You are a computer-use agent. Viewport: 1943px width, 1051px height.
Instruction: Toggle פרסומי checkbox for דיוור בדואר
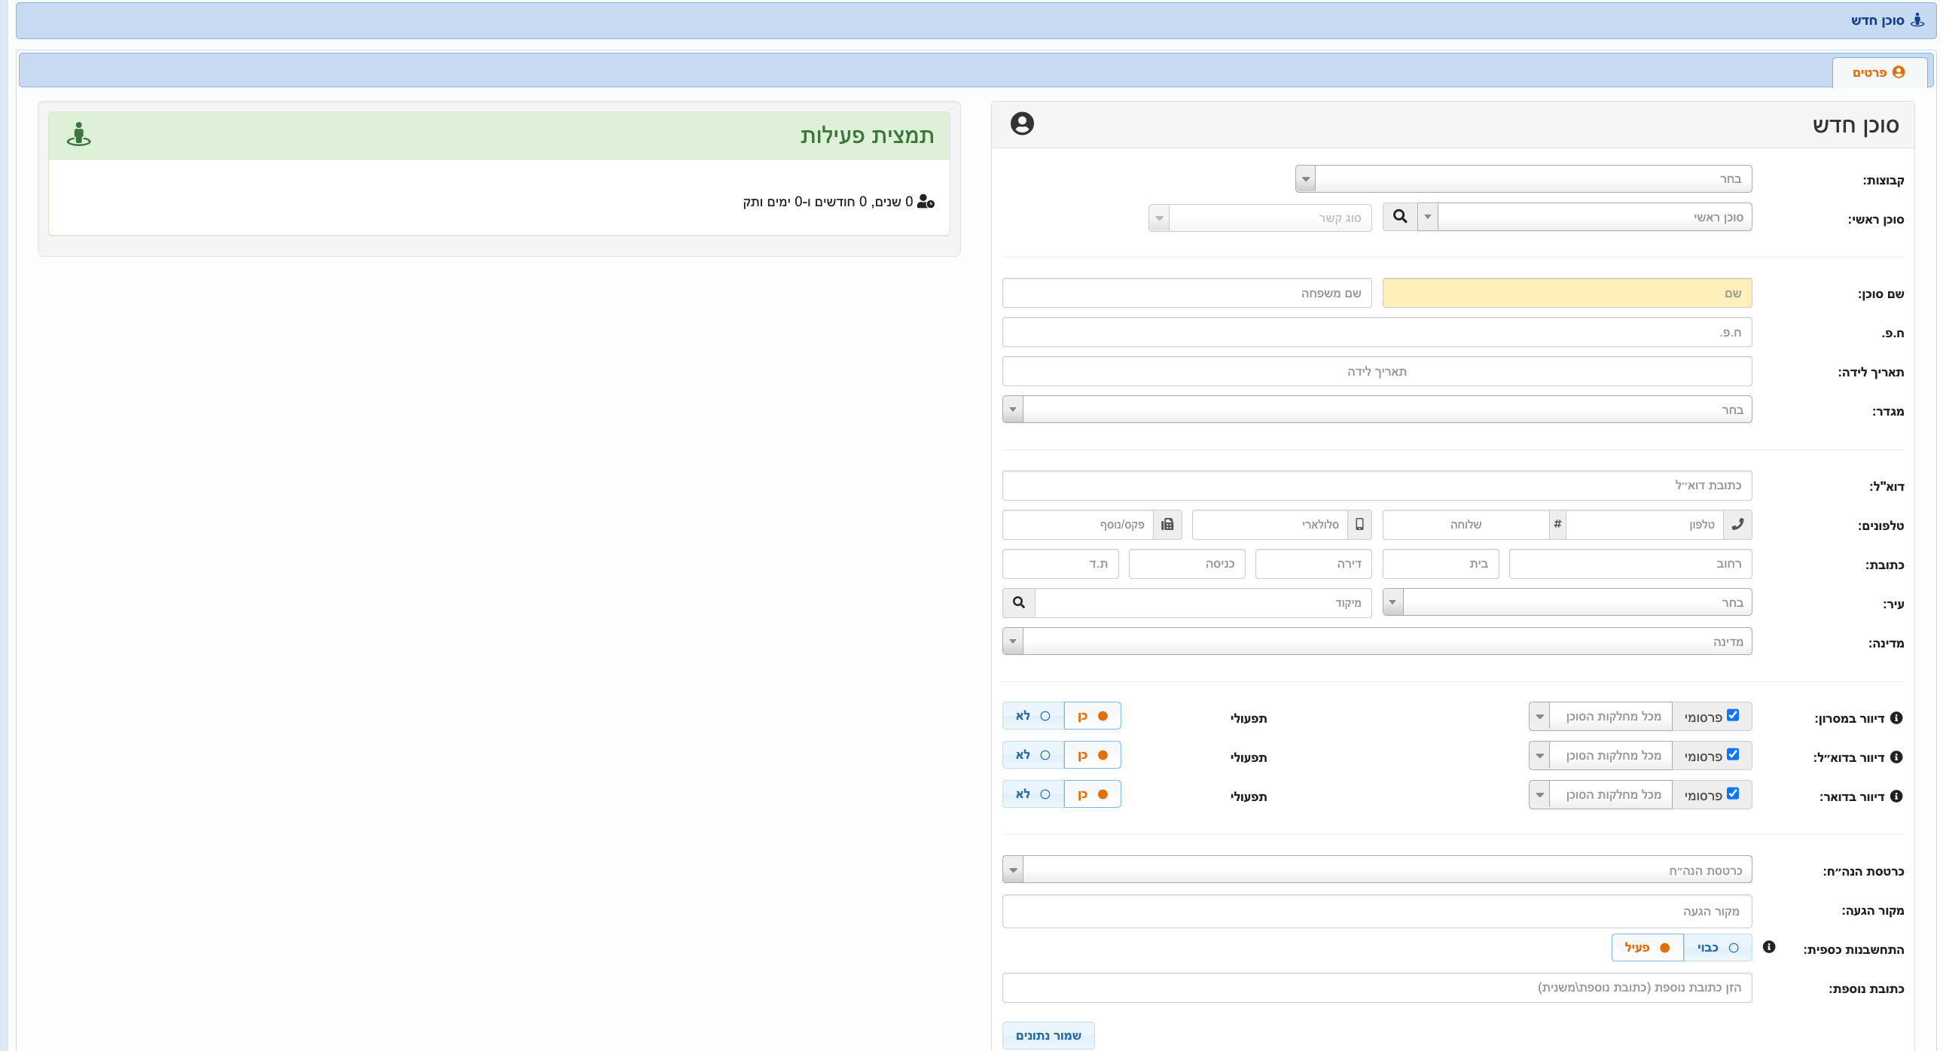(x=1733, y=794)
